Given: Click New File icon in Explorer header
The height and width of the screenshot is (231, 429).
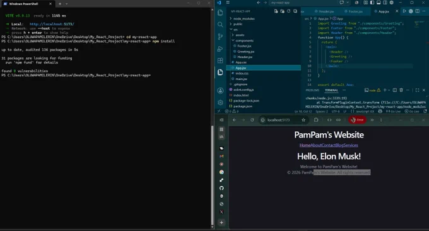Looking at the screenshot, I should [276, 11].
